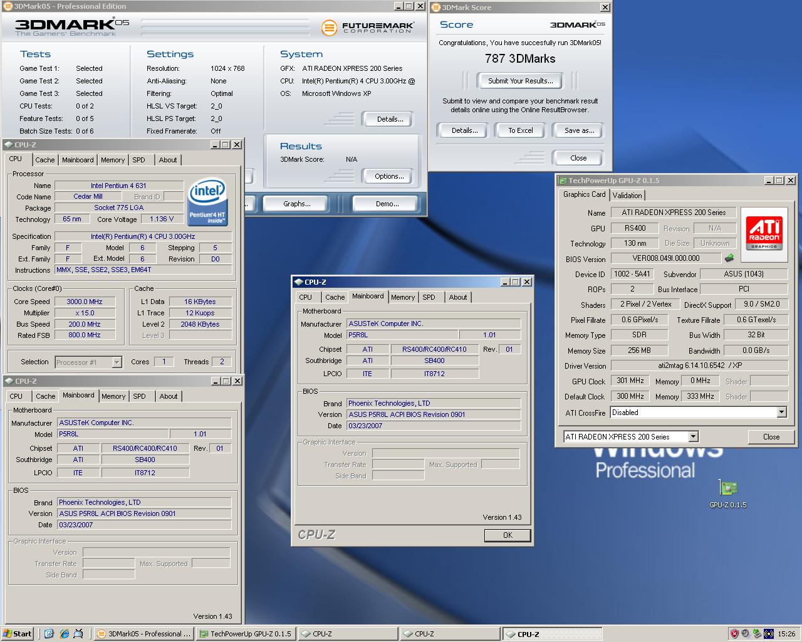Close the 3DMark Score dialog via Close
Screen dimensions: 802x642
pyautogui.click(x=578, y=158)
